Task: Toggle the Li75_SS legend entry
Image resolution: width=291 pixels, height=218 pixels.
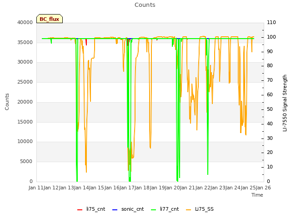Action: point(200,209)
